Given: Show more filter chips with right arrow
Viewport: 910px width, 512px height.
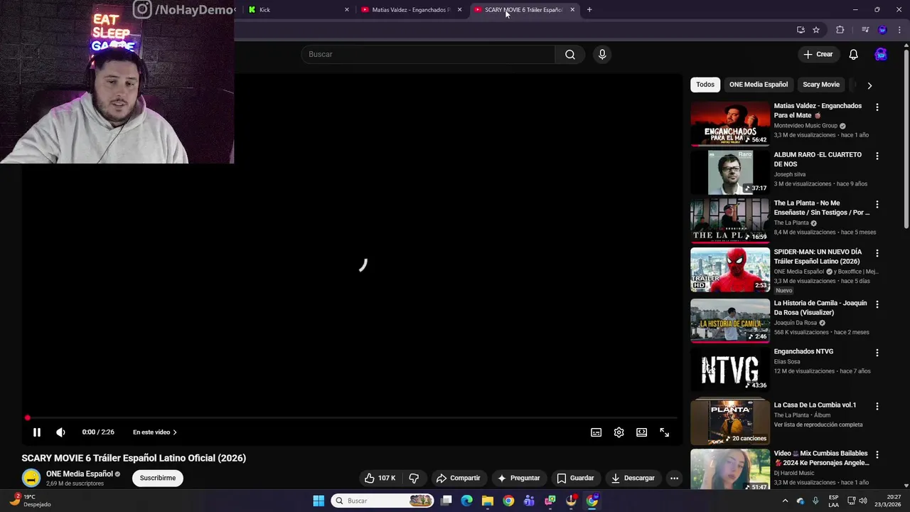Looking at the screenshot, I should point(869,85).
